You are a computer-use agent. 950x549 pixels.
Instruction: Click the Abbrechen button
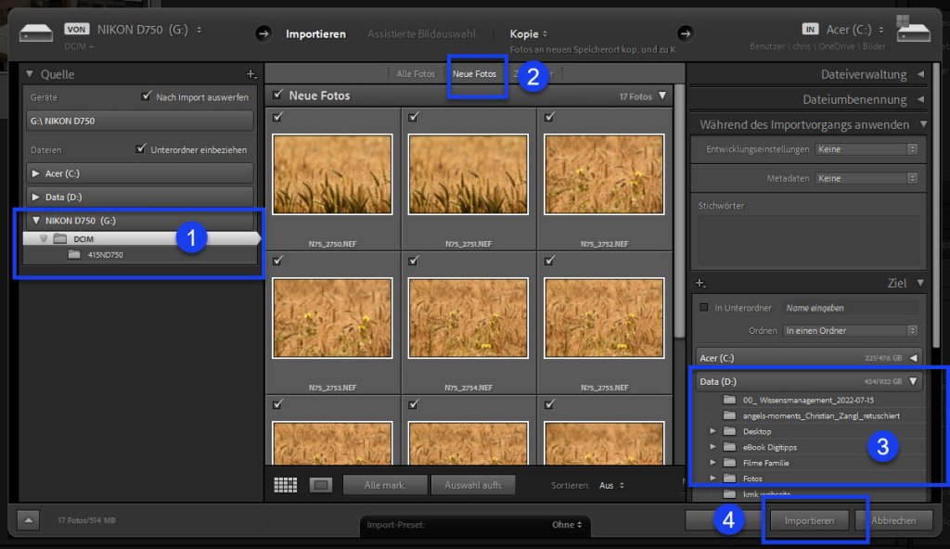893,520
